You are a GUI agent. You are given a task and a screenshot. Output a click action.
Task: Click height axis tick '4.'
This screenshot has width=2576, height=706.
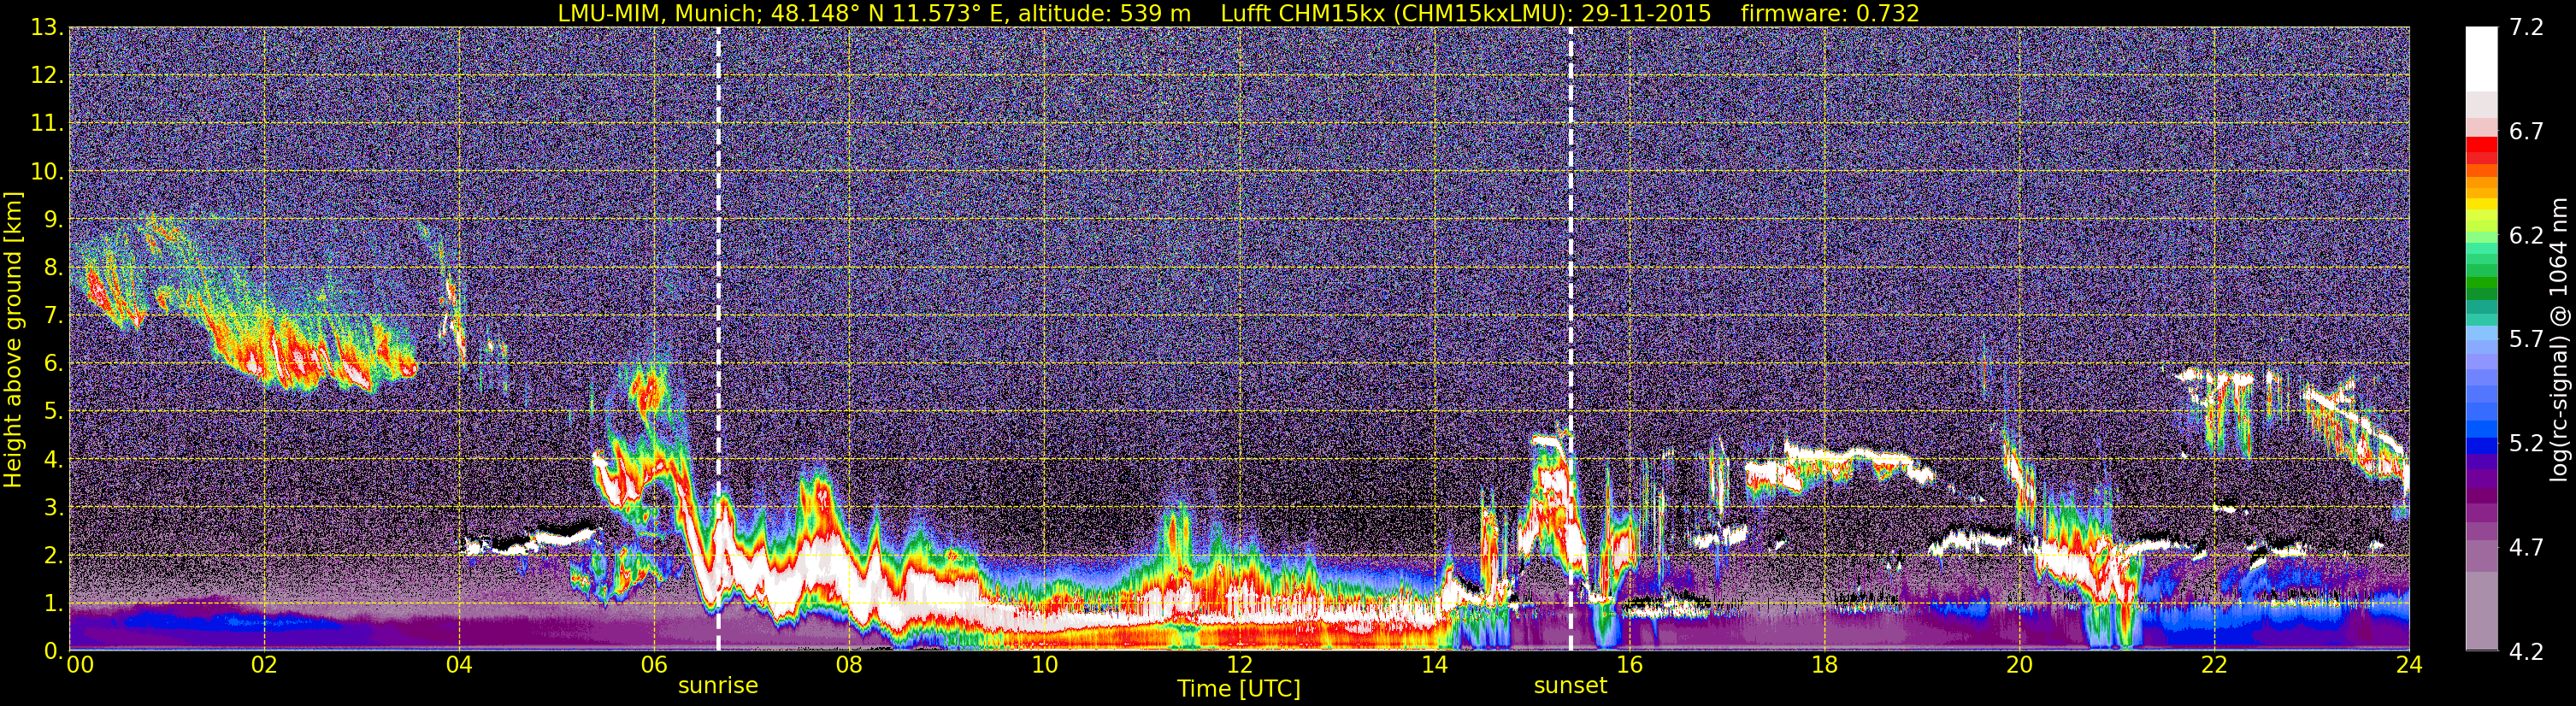[54, 459]
